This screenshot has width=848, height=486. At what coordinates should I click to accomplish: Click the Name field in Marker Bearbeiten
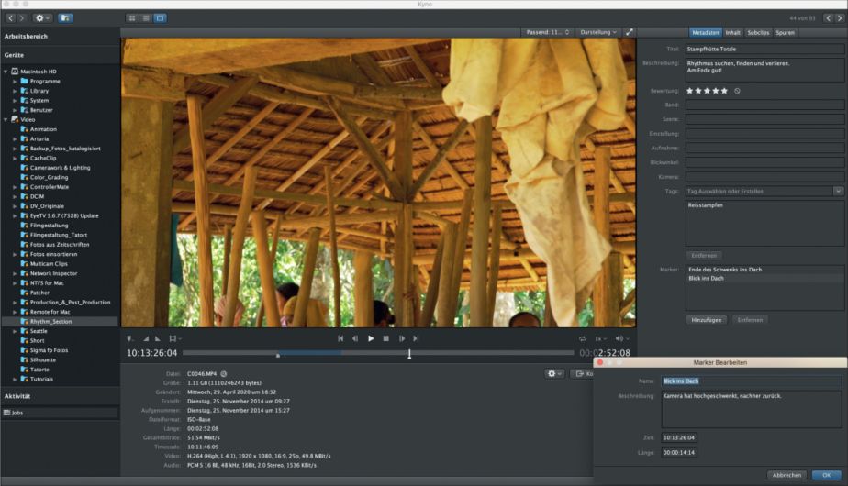click(752, 381)
